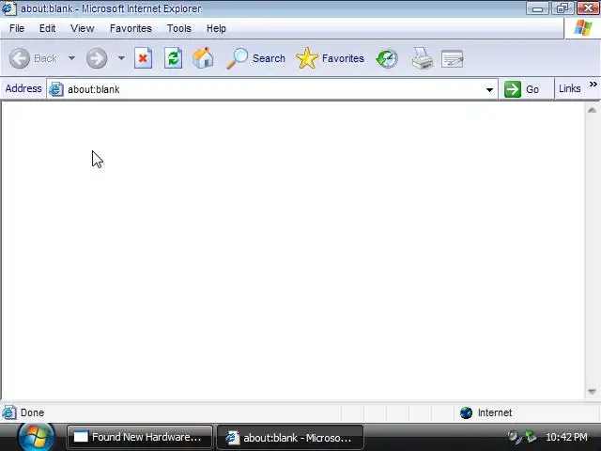Go to the Home page icon
601x451 pixels.
(x=203, y=58)
